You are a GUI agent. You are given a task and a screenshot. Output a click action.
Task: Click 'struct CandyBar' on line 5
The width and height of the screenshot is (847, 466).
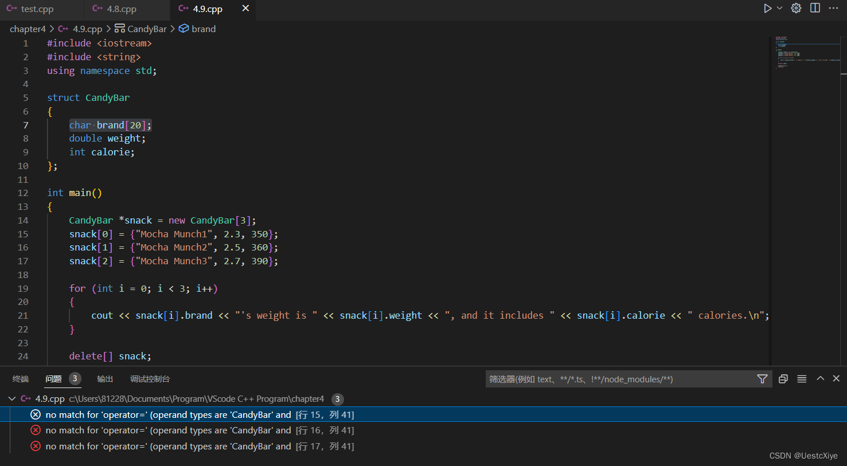tap(88, 97)
